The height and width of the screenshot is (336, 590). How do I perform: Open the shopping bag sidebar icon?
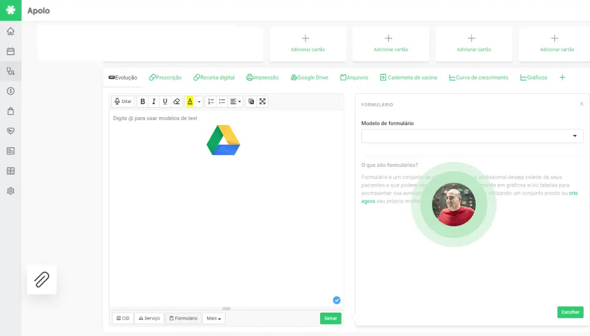(10, 111)
